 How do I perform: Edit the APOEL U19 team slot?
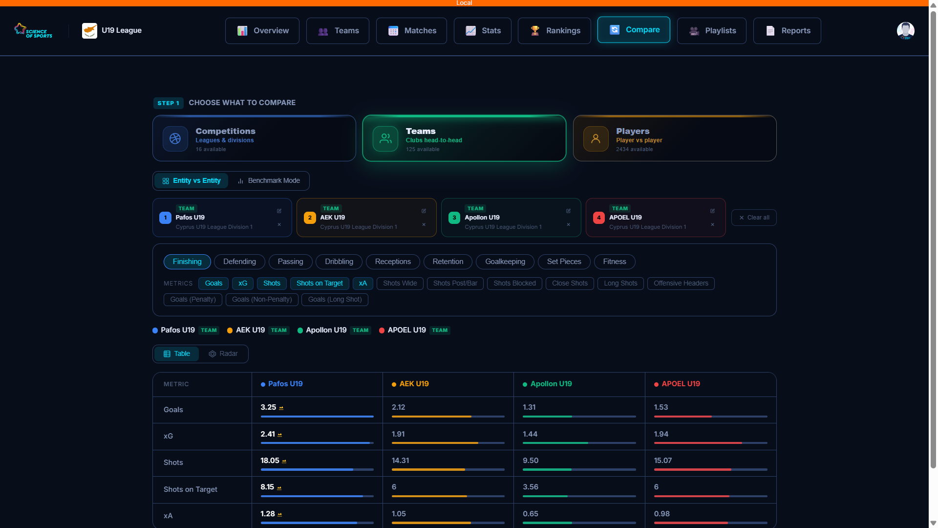click(712, 211)
